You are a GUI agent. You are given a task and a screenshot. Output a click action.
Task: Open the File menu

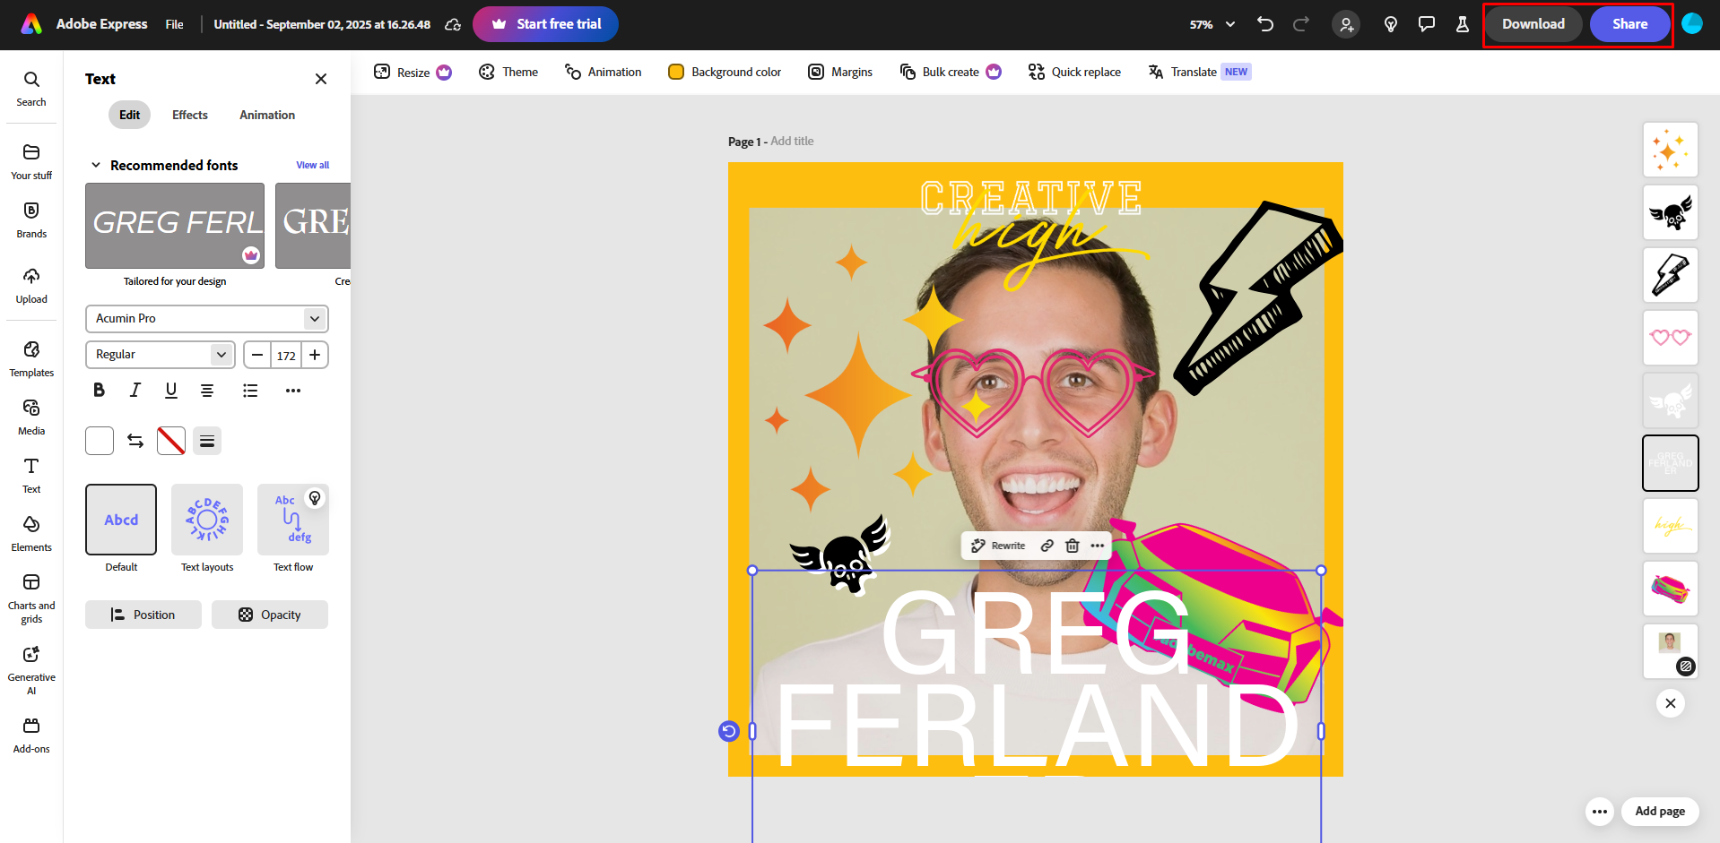174,24
